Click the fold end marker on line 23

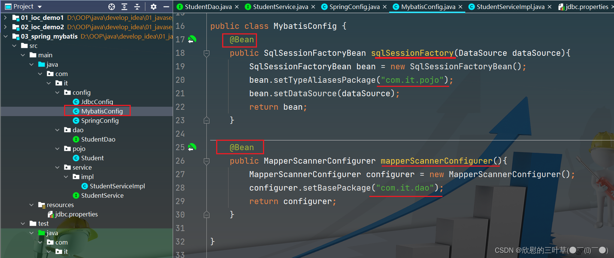[206, 120]
